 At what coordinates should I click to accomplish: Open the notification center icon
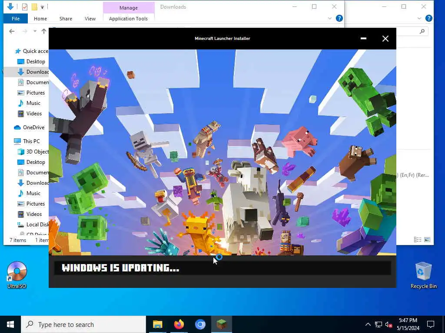[x=431, y=324]
